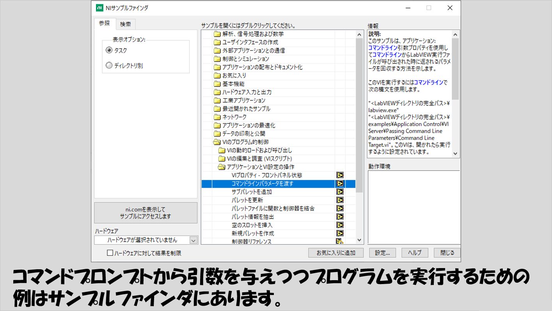Select the 最近開かれたサンプル folder label
Image resolution: width=552 pixels, height=311 pixels.
[x=246, y=109]
